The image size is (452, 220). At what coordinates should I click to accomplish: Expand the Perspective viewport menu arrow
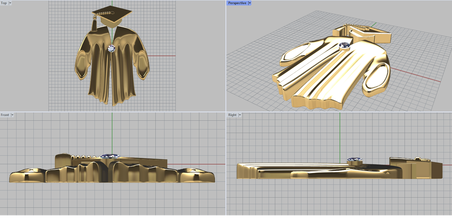[x=250, y=3]
